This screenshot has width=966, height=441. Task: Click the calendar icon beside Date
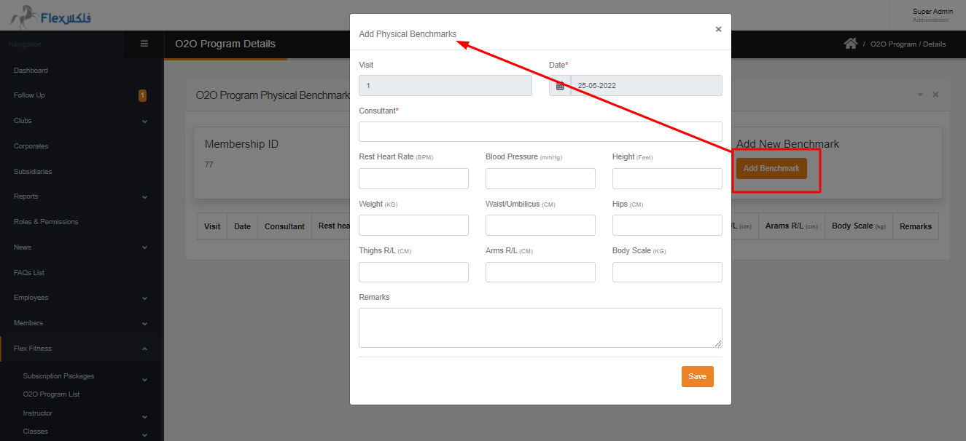[x=560, y=86]
